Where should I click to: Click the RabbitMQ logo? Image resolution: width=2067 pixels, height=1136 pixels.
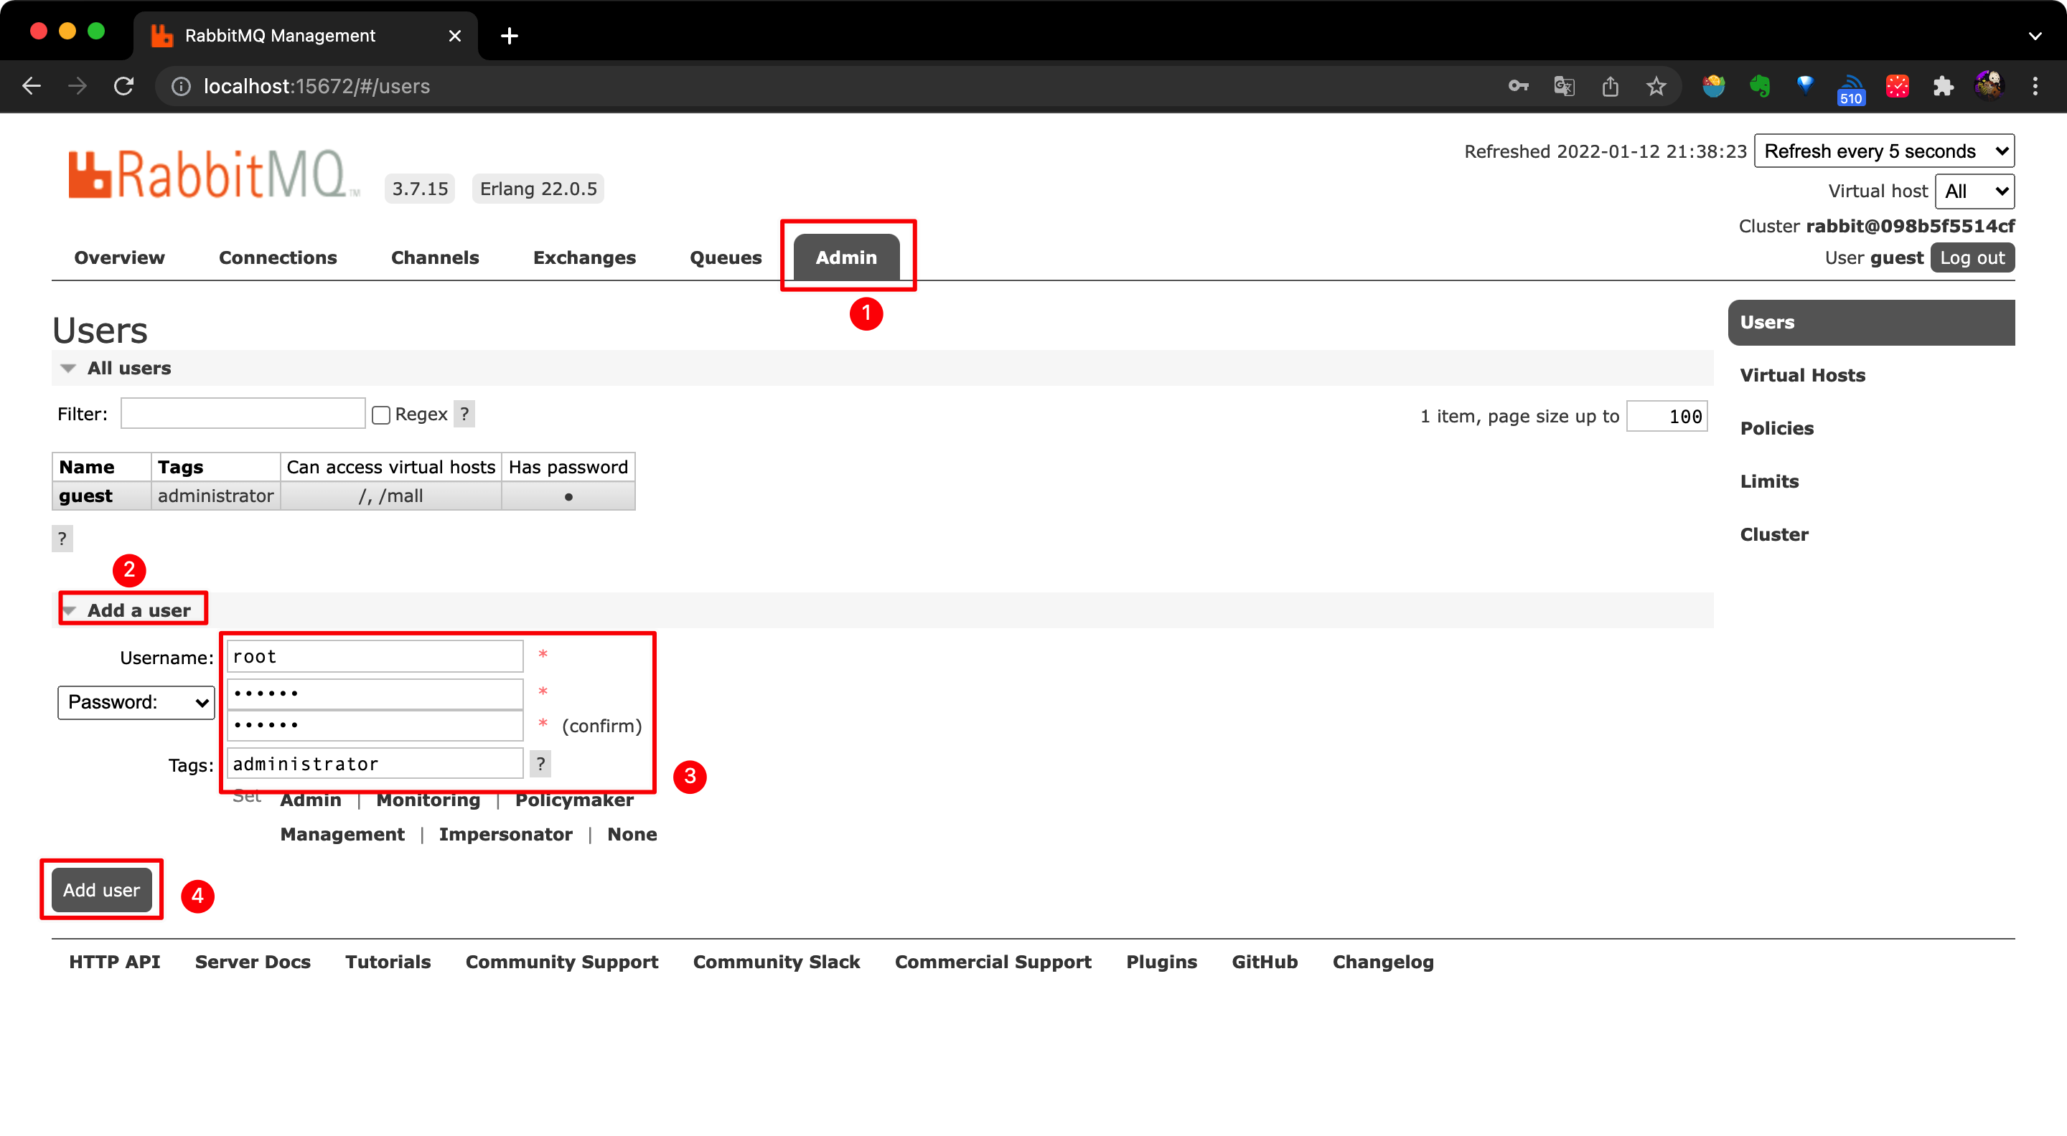(212, 174)
